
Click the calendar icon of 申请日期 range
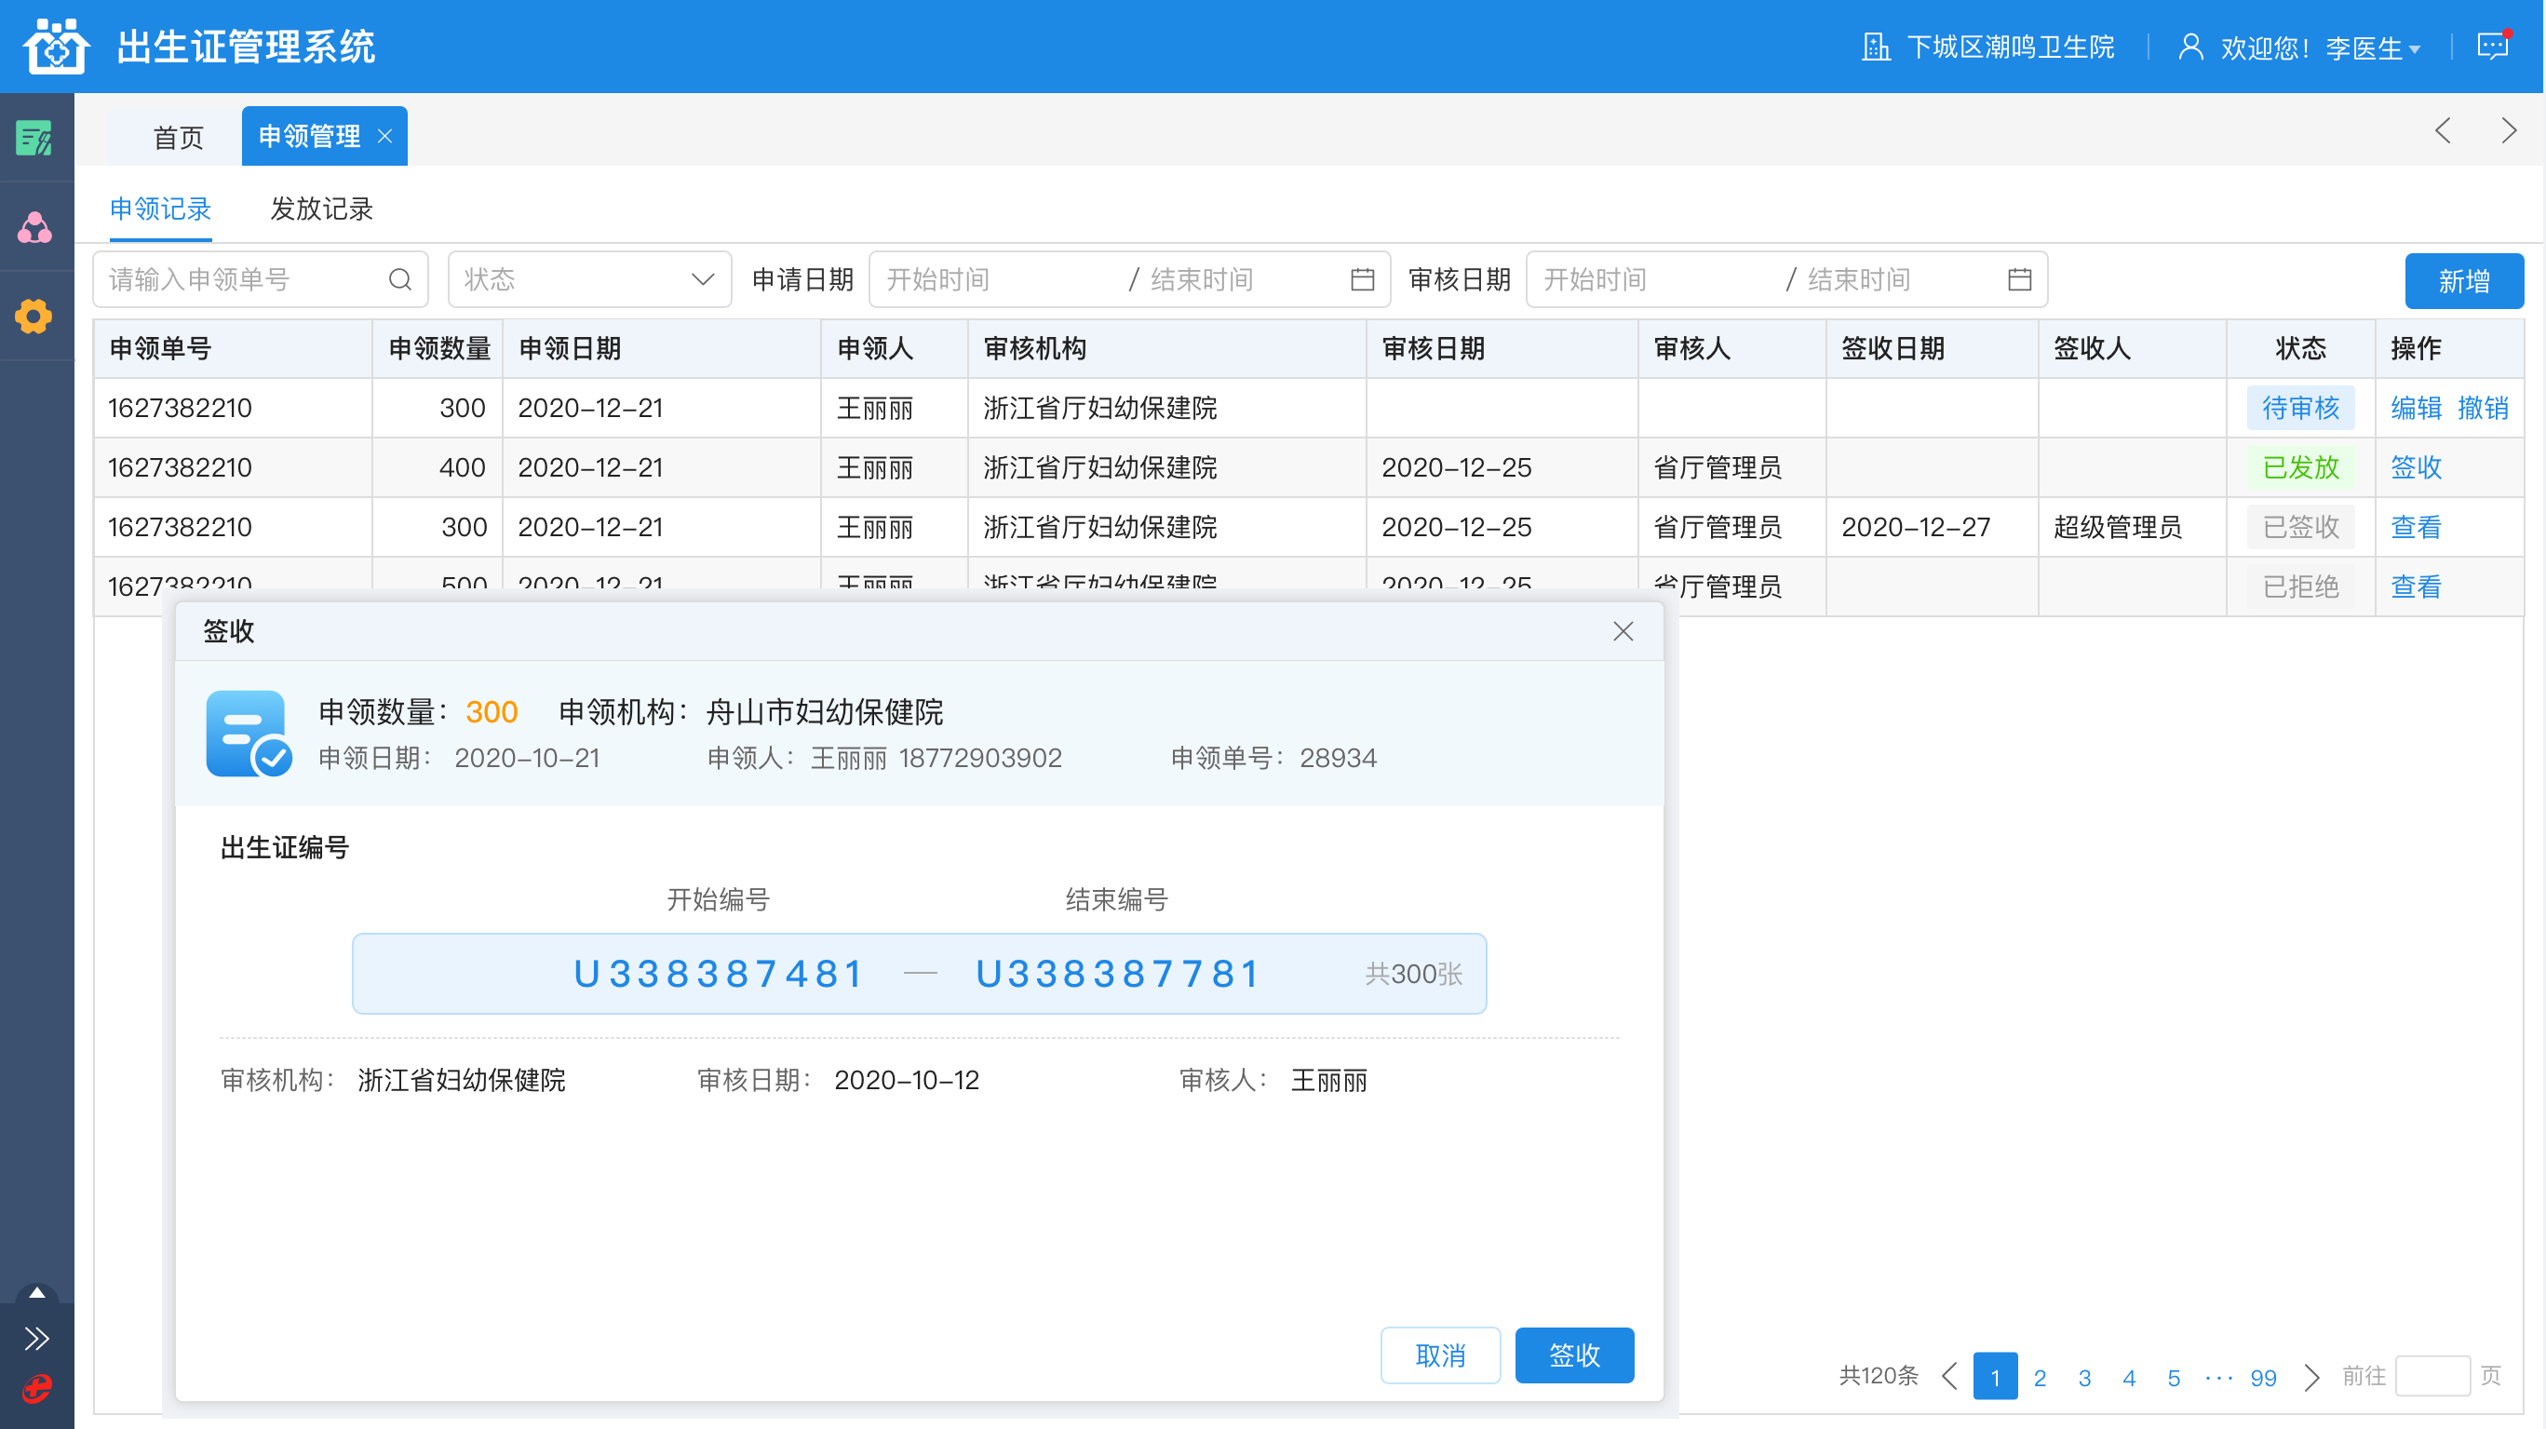pos(1362,279)
